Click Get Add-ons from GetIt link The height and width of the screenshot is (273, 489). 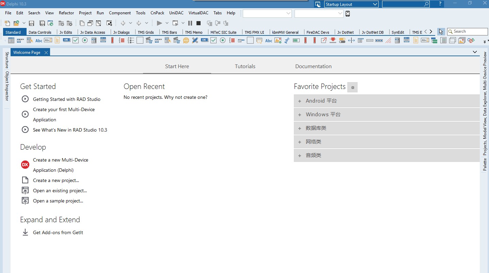[x=58, y=232]
